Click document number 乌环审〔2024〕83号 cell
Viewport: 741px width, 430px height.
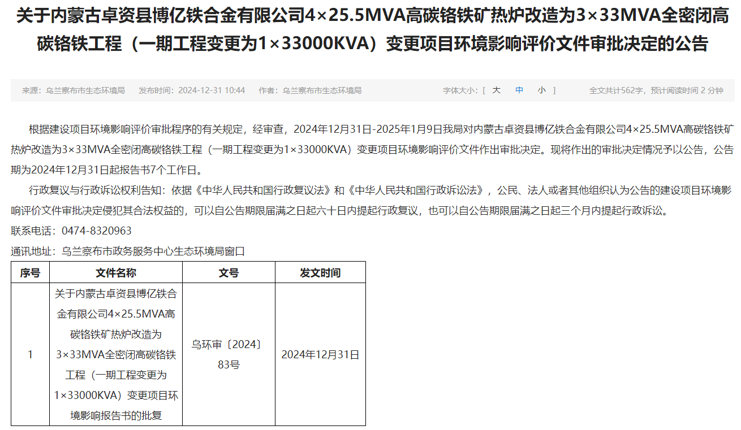229,354
